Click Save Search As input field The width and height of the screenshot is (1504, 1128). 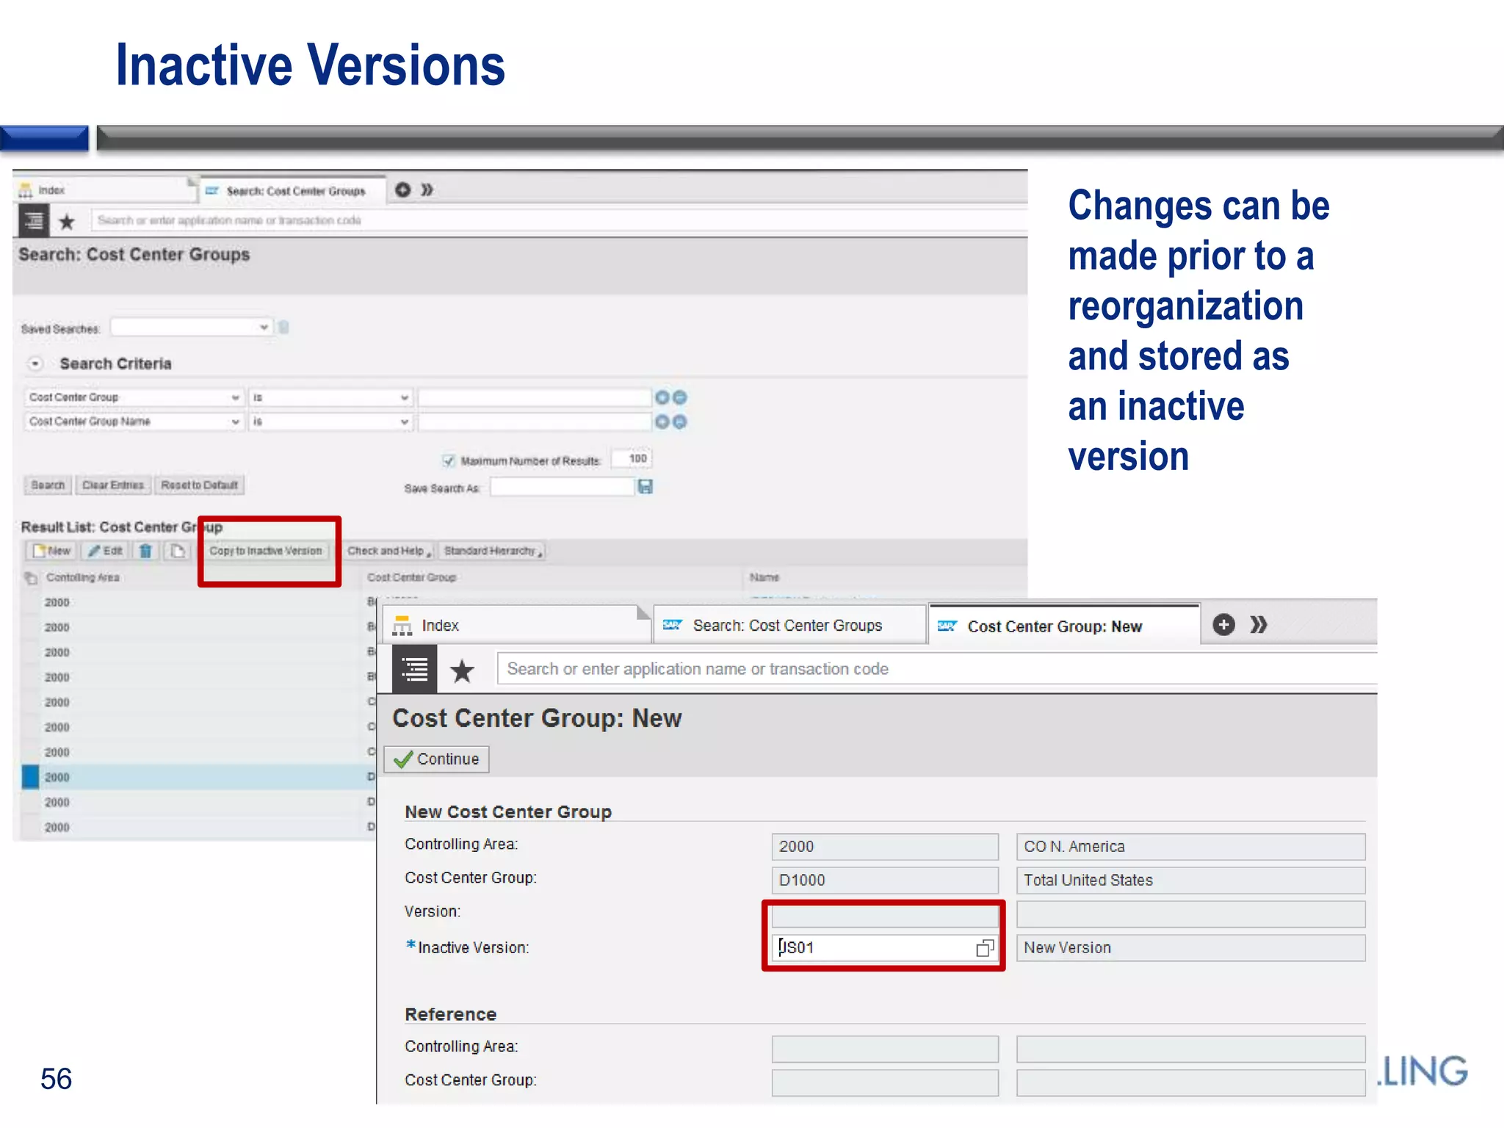(x=562, y=487)
